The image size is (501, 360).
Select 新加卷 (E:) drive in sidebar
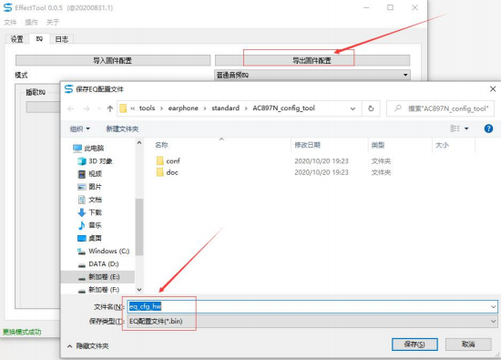[x=98, y=277]
